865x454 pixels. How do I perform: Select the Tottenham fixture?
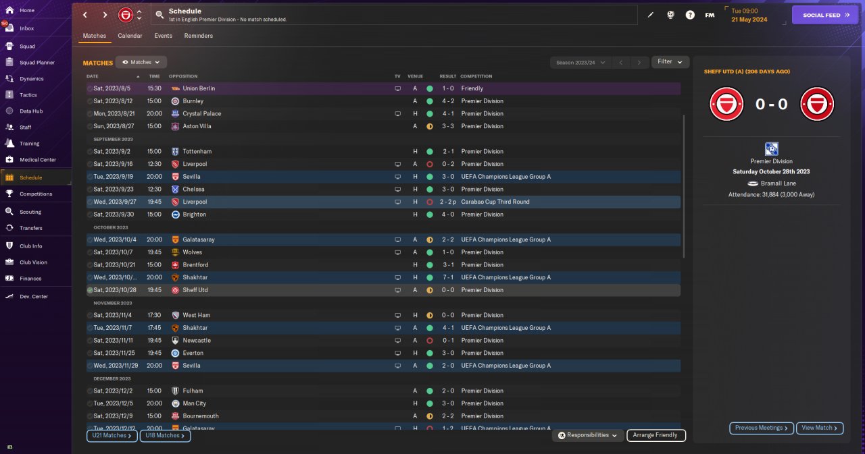pos(383,151)
